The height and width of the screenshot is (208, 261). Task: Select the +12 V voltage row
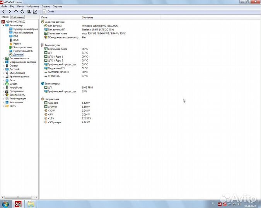click(67, 118)
